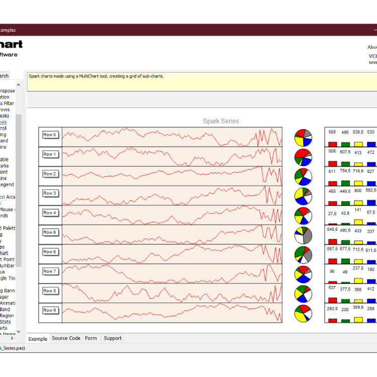The height and width of the screenshot is (377, 377).
Task: Open the Form tab
Action: [x=91, y=338]
